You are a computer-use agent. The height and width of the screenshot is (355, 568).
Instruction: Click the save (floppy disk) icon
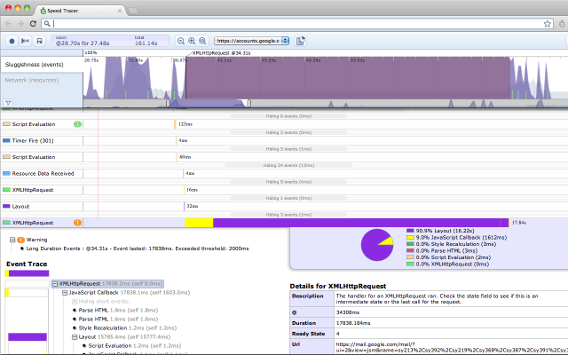(x=39, y=41)
